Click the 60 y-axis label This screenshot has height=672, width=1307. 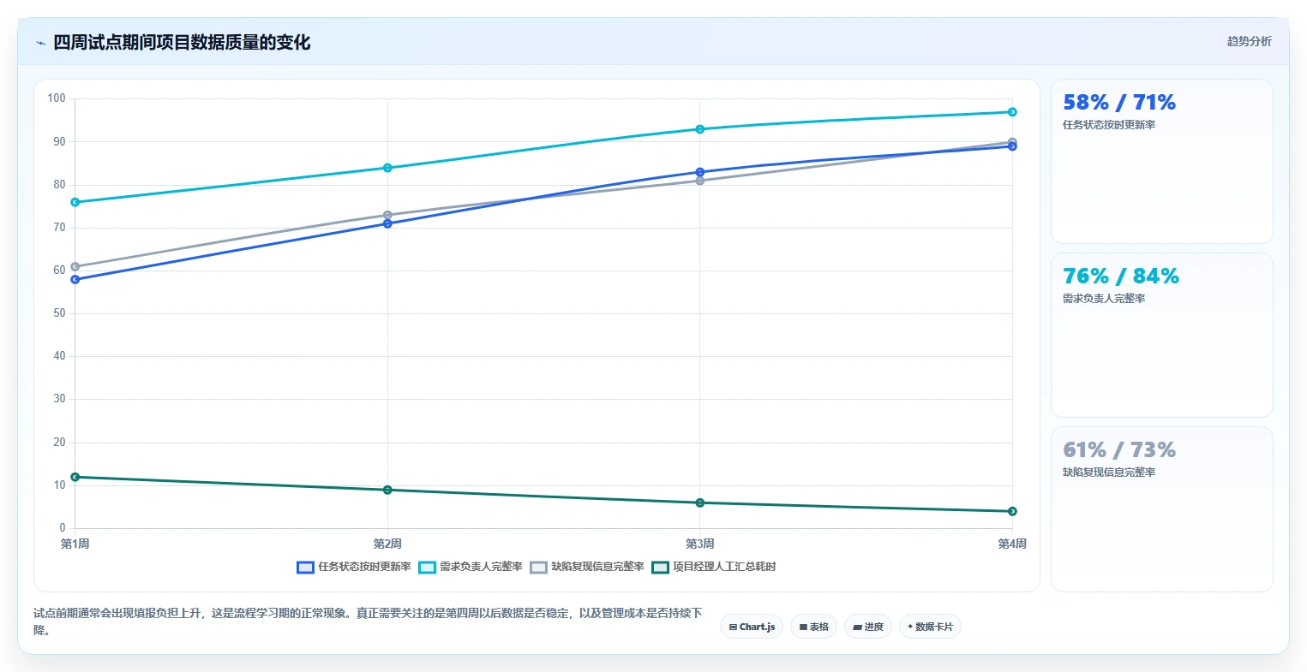click(59, 271)
